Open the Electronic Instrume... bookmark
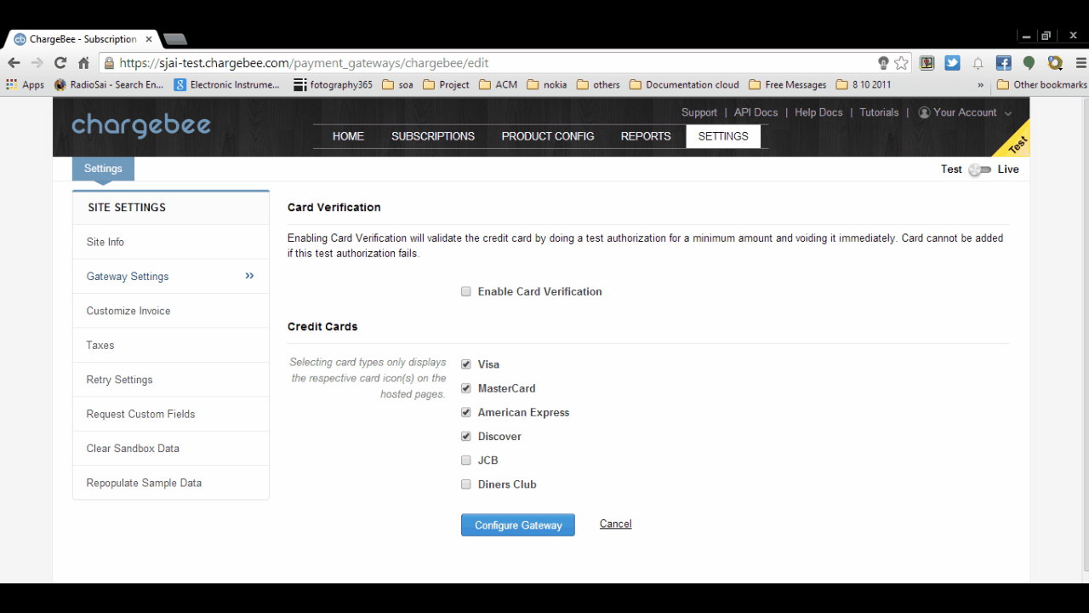This screenshot has height=613, width=1089. tap(227, 85)
